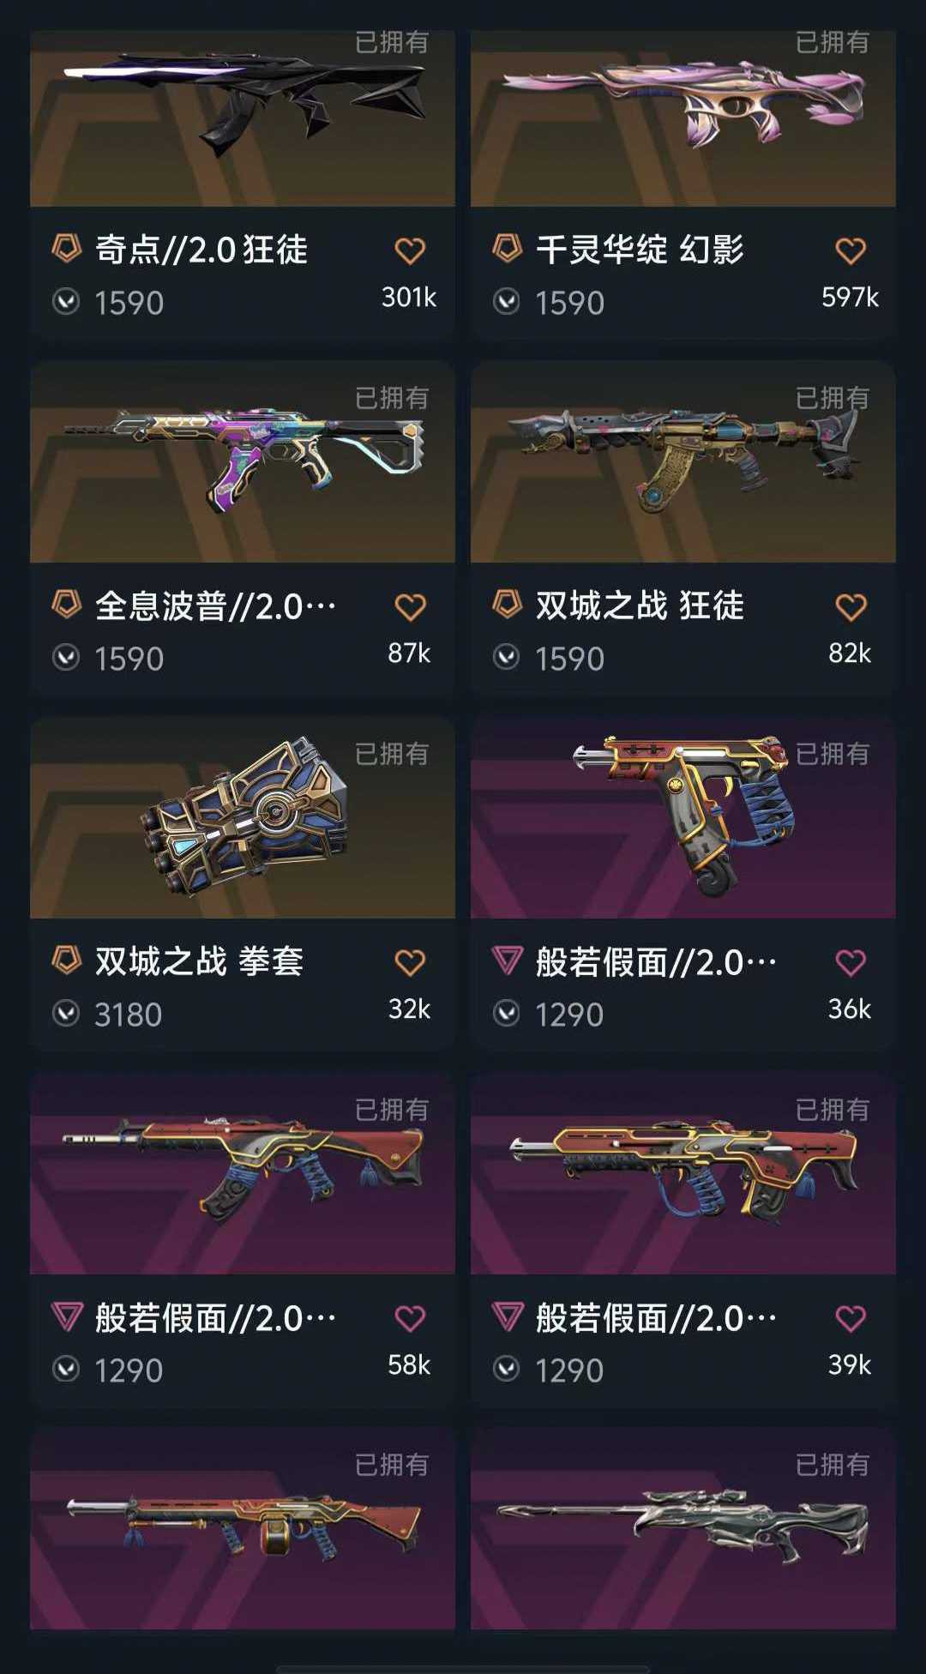
Task: Tap the orange tier icon beside 奇点//2.0
Action: coord(66,249)
